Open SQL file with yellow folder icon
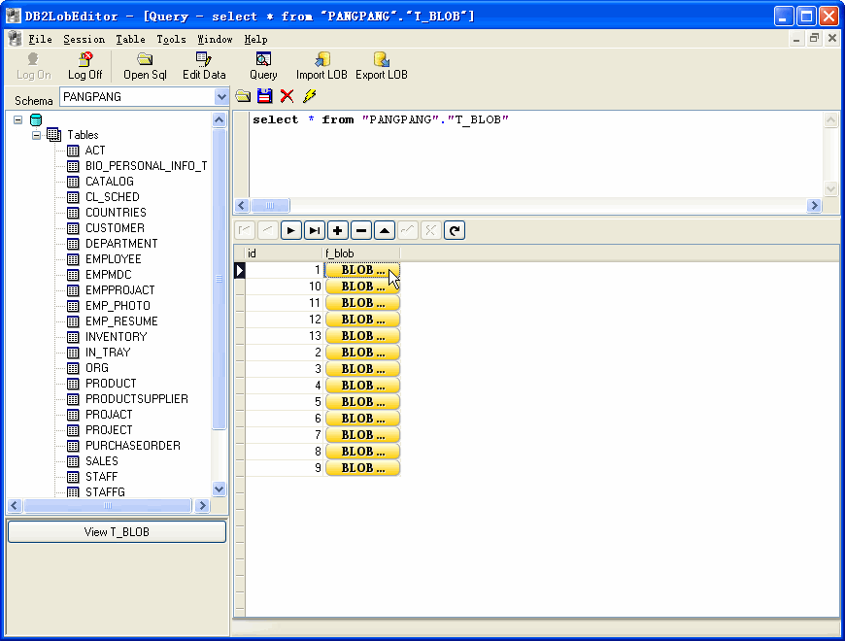 tap(243, 96)
